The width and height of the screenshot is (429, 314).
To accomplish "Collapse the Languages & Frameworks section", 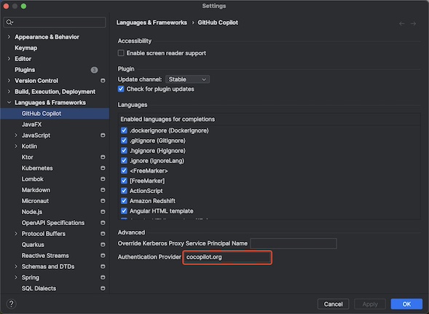I will (9, 103).
